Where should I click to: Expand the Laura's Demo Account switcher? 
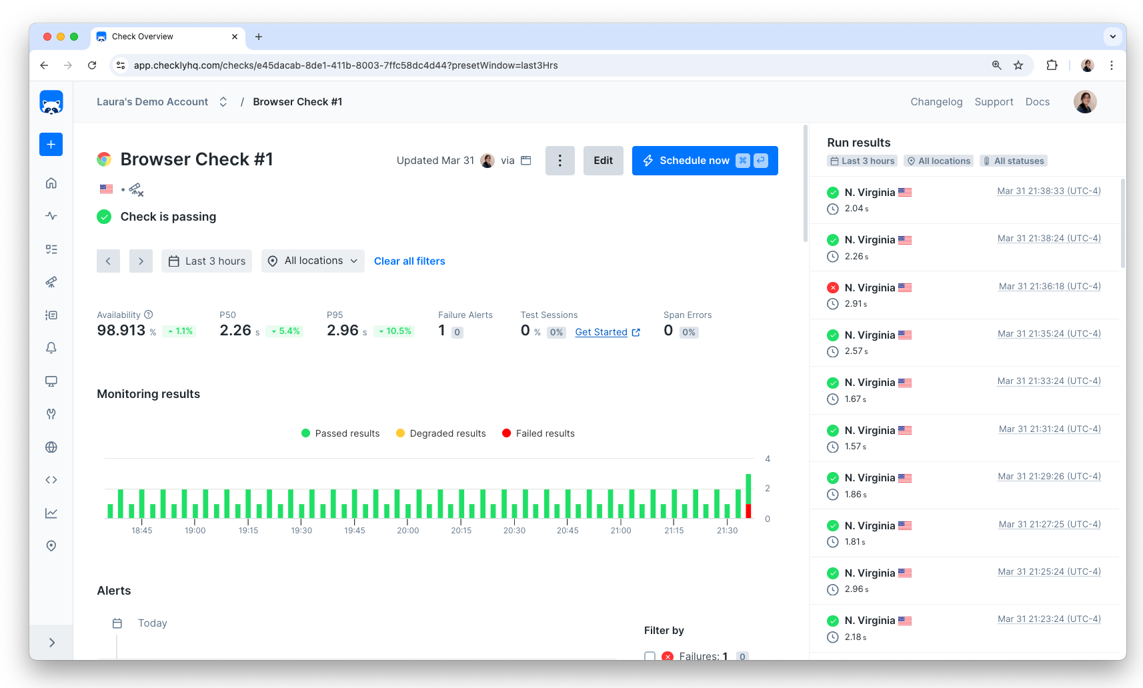coord(223,101)
